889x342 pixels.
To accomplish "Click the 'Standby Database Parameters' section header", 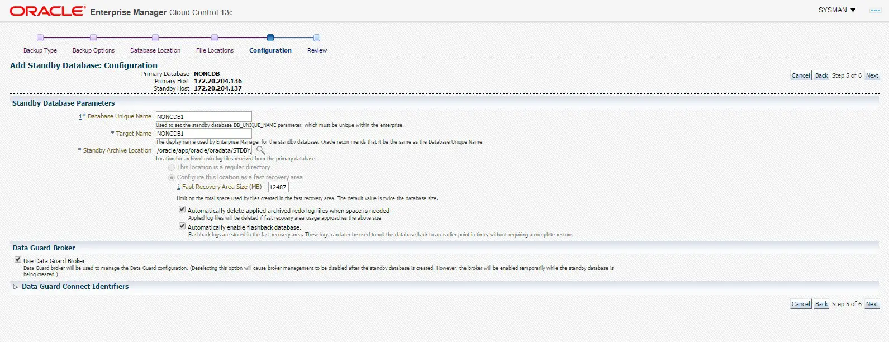I will 64,103.
